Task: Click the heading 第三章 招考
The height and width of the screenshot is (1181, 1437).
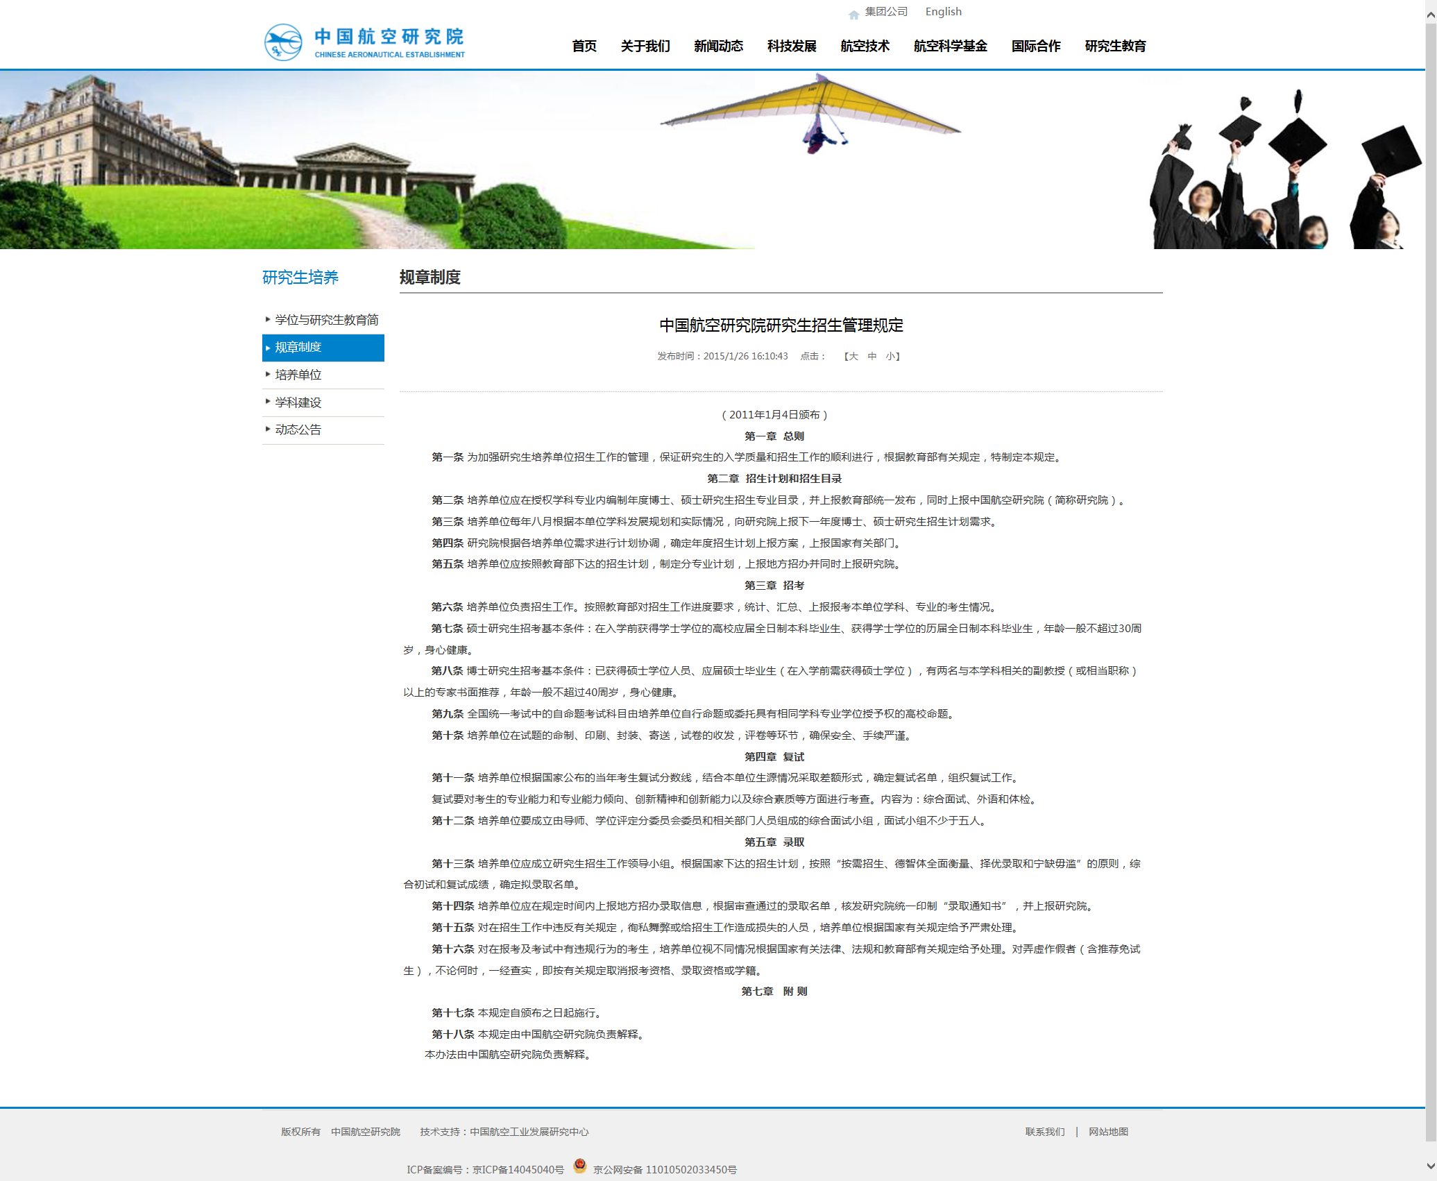Action: pyautogui.click(x=774, y=586)
